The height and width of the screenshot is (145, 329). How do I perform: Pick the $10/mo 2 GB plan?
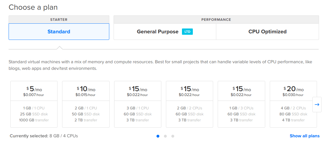[x=86, y=104]
